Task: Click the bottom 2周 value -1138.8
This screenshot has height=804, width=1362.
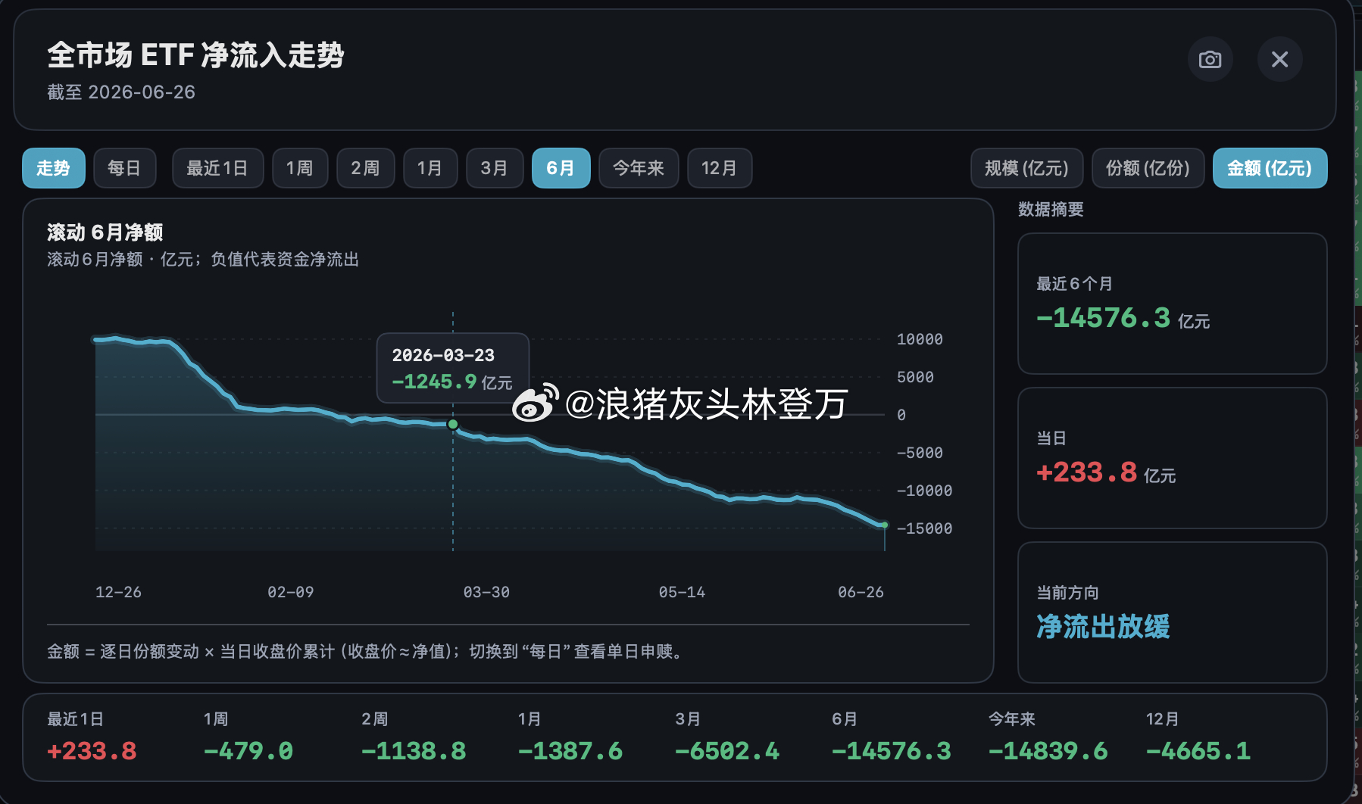Action: click(x=414, y=751)
